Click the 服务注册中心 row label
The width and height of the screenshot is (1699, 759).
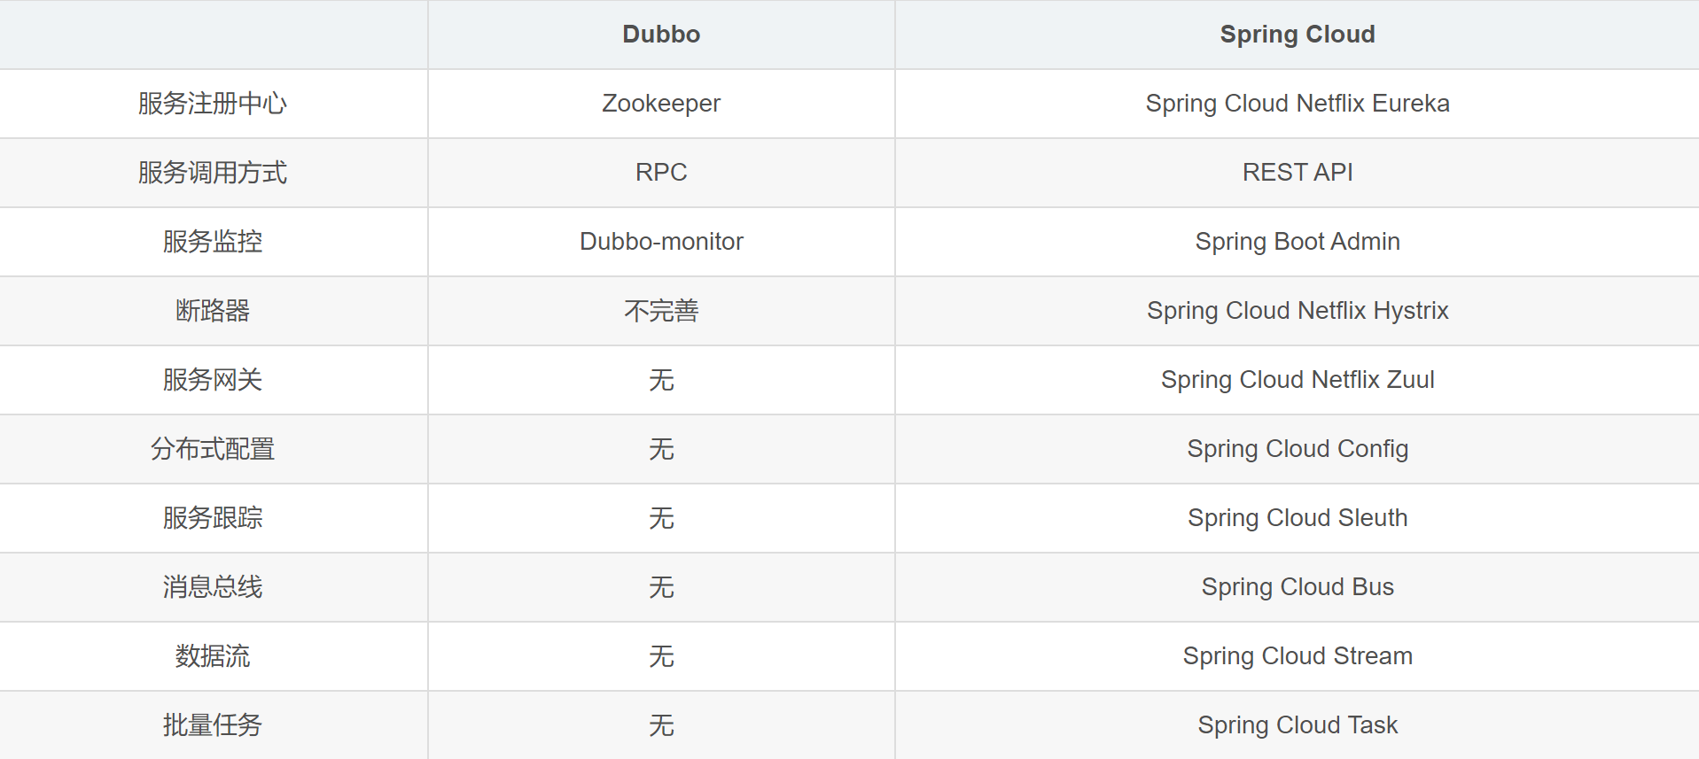click(213, 104)
